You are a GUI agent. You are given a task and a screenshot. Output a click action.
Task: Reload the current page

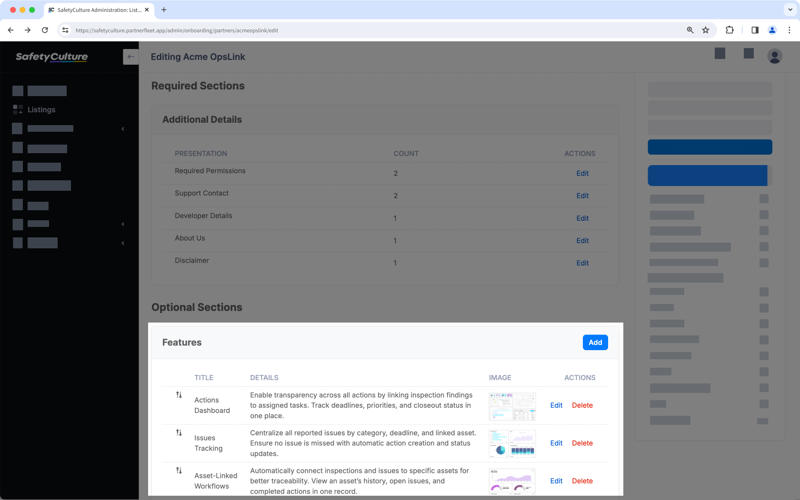click(45, 30)
